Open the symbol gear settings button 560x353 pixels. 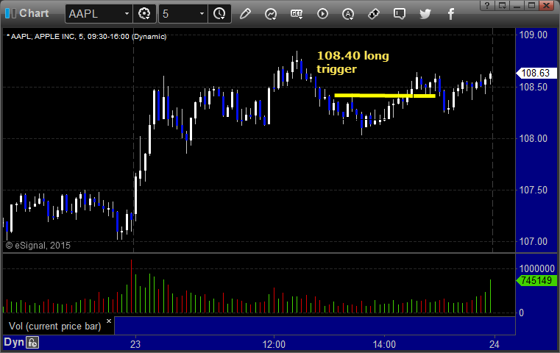pyautogui.click(x=144, y=14)
